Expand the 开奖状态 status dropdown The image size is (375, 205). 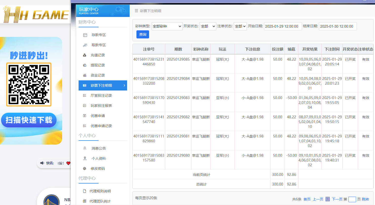(208, 26)
